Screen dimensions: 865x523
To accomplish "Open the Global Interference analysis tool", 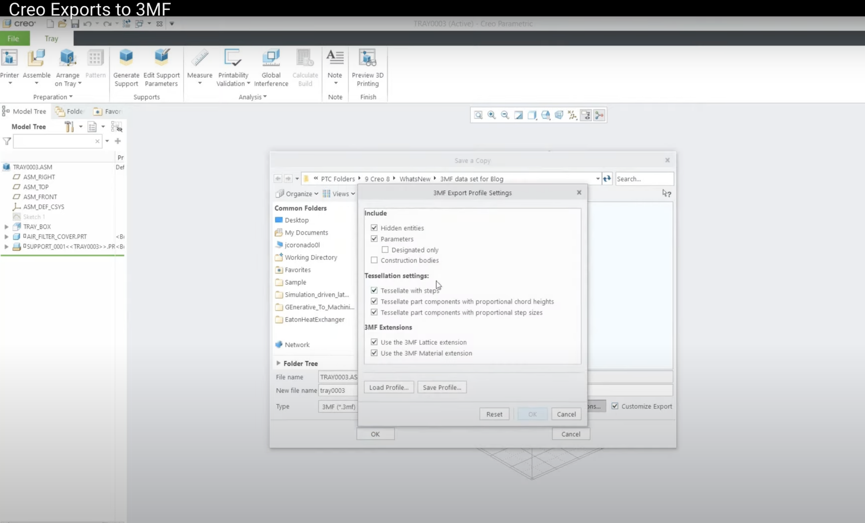I will (x=271, y=58).
